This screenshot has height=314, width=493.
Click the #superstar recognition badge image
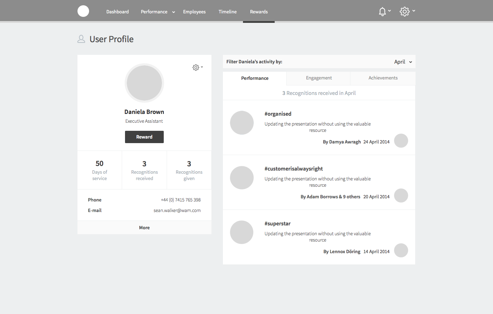(x=242, y=232)
